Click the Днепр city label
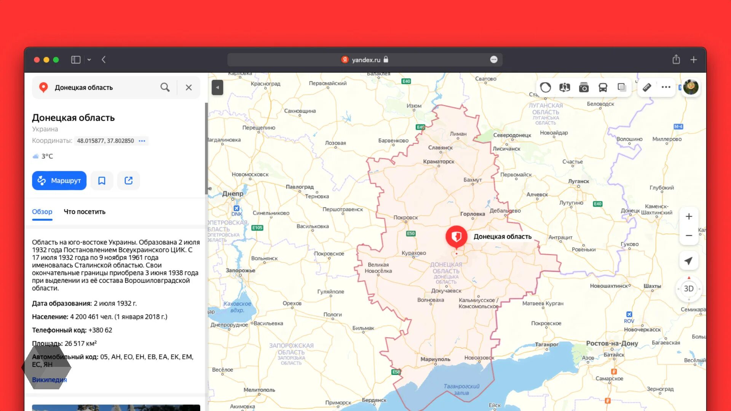The height and width of the screenshot is (411, 731). [x=233, y=194]
